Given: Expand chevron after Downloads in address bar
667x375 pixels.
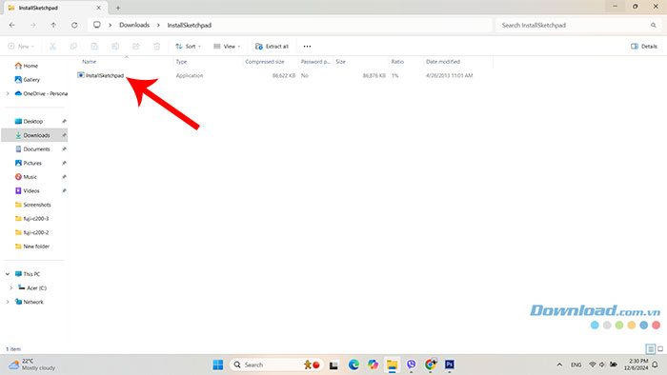Looking at the screenshot, I should [x=158, y=25].
